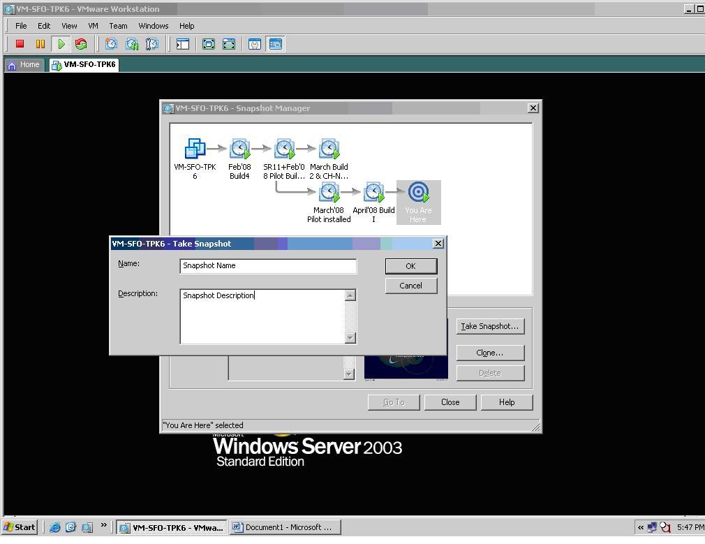Select the SR11+Feb'08 Pilot Build snapshot icon
Image resolution: width=705 pixels, height=544 pixels.
coord(284,149)
